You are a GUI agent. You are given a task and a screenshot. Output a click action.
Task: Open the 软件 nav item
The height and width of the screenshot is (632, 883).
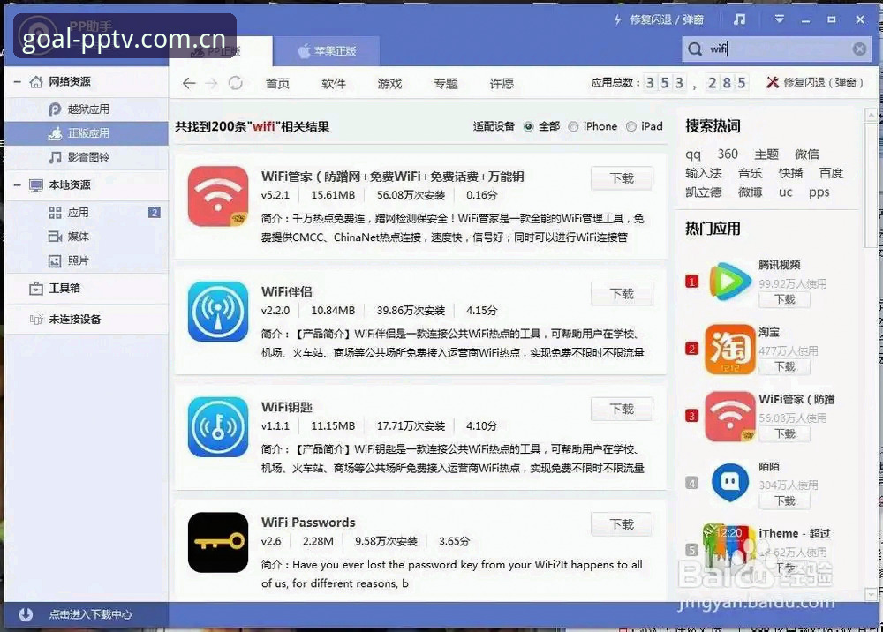[x=334, y=84]
